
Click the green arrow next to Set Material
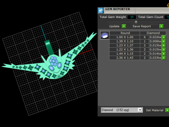pos(167,110)
